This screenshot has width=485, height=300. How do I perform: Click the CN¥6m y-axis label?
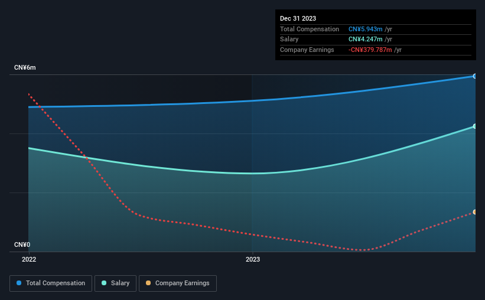click(25, 68)
